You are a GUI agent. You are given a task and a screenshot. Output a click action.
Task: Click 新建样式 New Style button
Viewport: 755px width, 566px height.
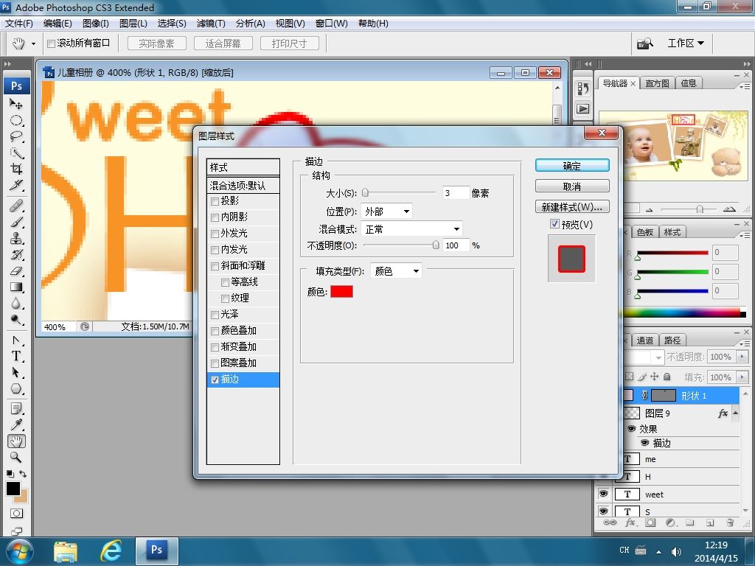[572, 207]
